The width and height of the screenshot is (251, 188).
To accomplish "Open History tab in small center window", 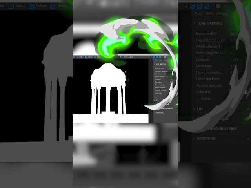I will [166, 60].
